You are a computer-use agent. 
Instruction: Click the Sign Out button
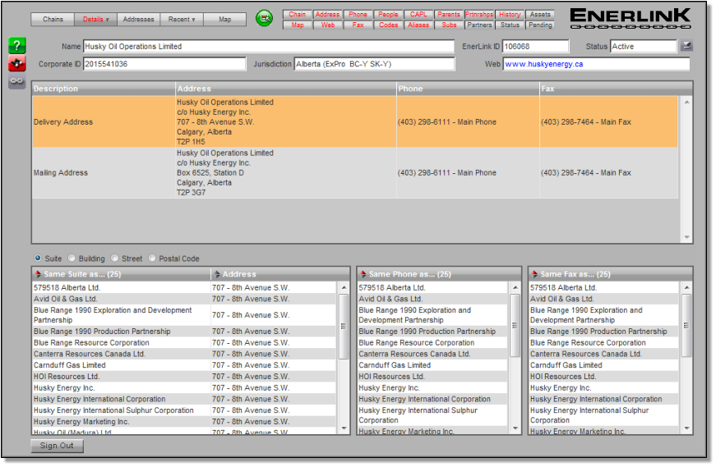coord(57,445)
